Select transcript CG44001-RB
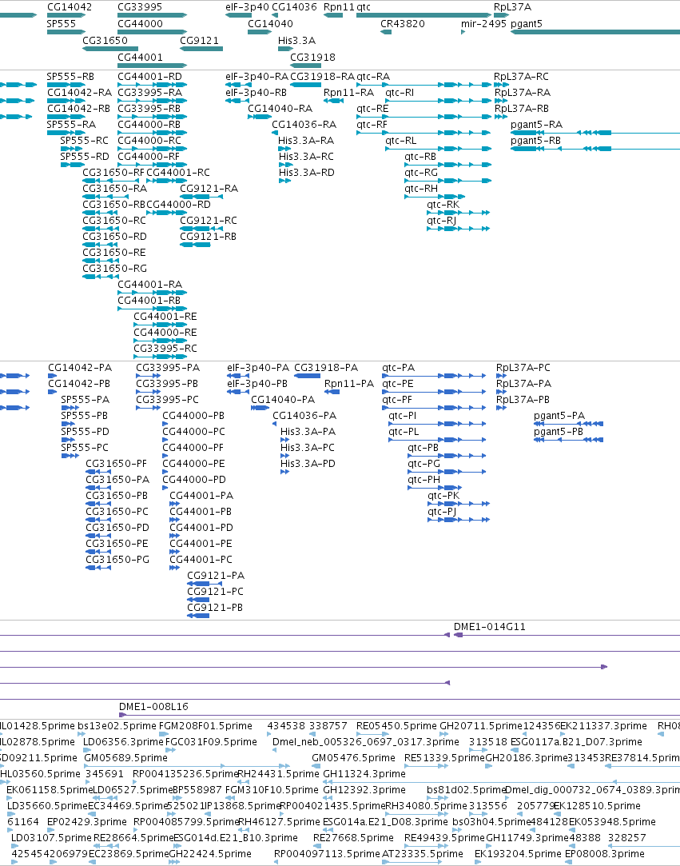The image size is (680, 866). pyautogui.click(x=149, y=301)
